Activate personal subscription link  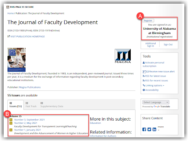tap(153, 64)
